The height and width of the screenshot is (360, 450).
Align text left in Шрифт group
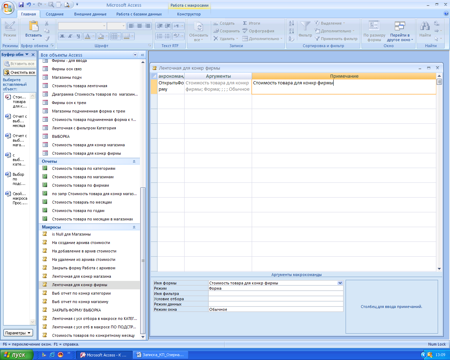[131, 26]
